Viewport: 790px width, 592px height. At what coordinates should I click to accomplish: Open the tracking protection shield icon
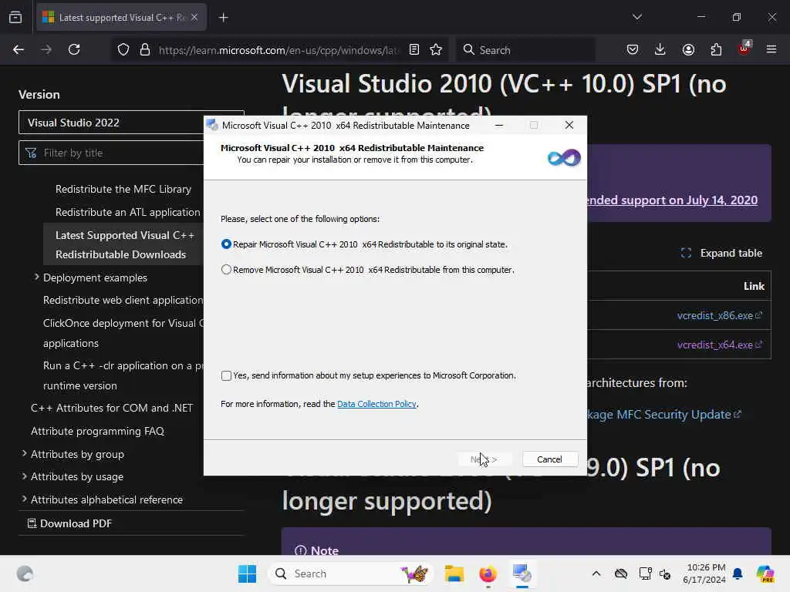(123, 50)
